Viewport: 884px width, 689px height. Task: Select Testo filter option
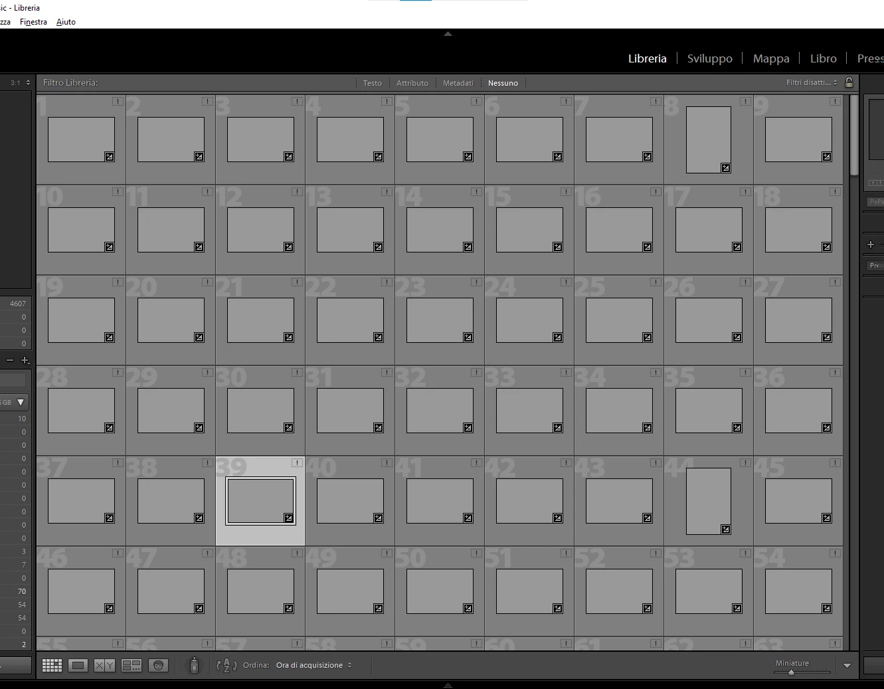pyautogui.click(x=372, y=83)
